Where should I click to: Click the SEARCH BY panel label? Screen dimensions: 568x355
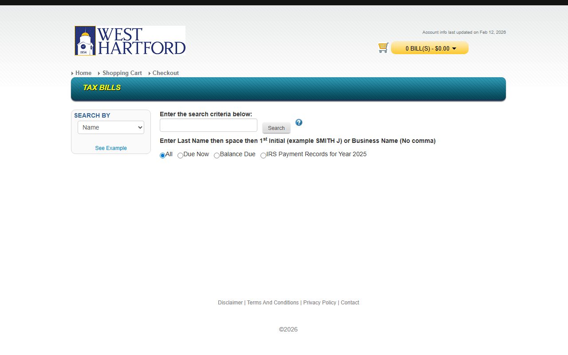coord(92,115)
